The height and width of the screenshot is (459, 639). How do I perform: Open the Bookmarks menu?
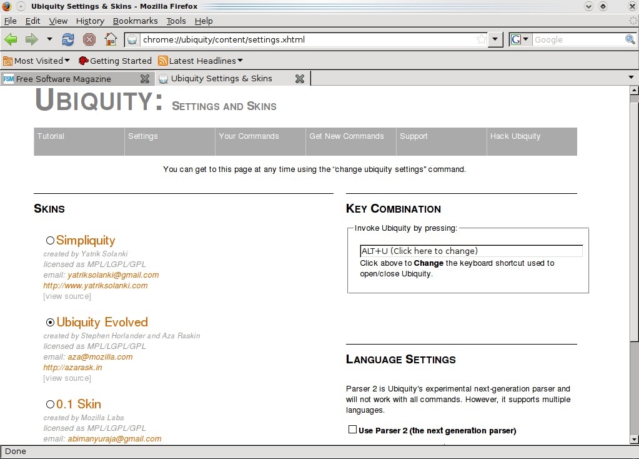pos(136,21)
